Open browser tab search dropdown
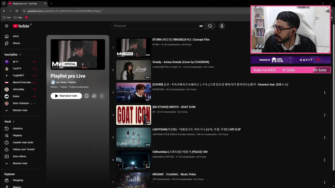The image size is (335, 188). coord(4,4)
